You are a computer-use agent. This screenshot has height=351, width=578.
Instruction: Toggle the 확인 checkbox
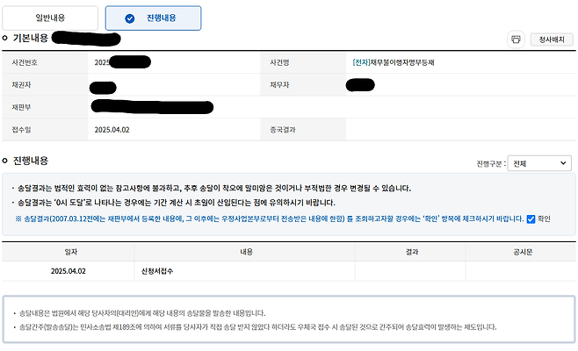pos(531,219)
